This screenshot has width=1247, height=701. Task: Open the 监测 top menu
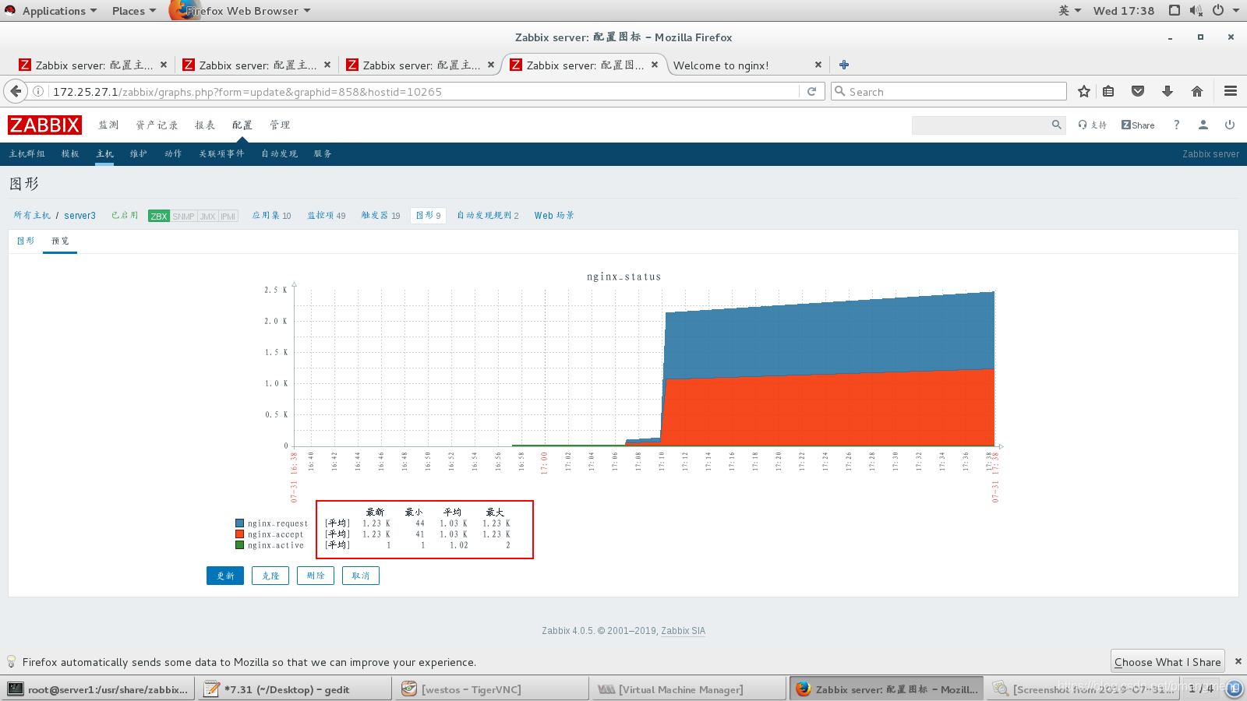click(x=108, y=125)
